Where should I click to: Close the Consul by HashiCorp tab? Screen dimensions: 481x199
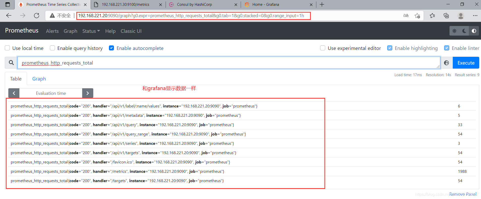click(x=236, y=5)
